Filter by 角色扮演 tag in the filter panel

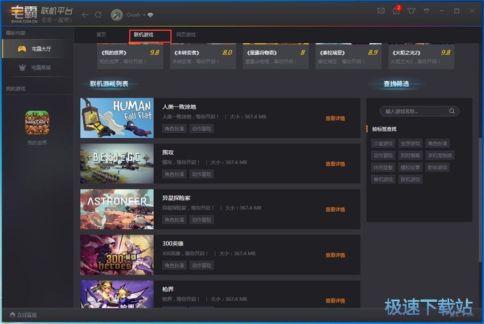pos(437,143)
